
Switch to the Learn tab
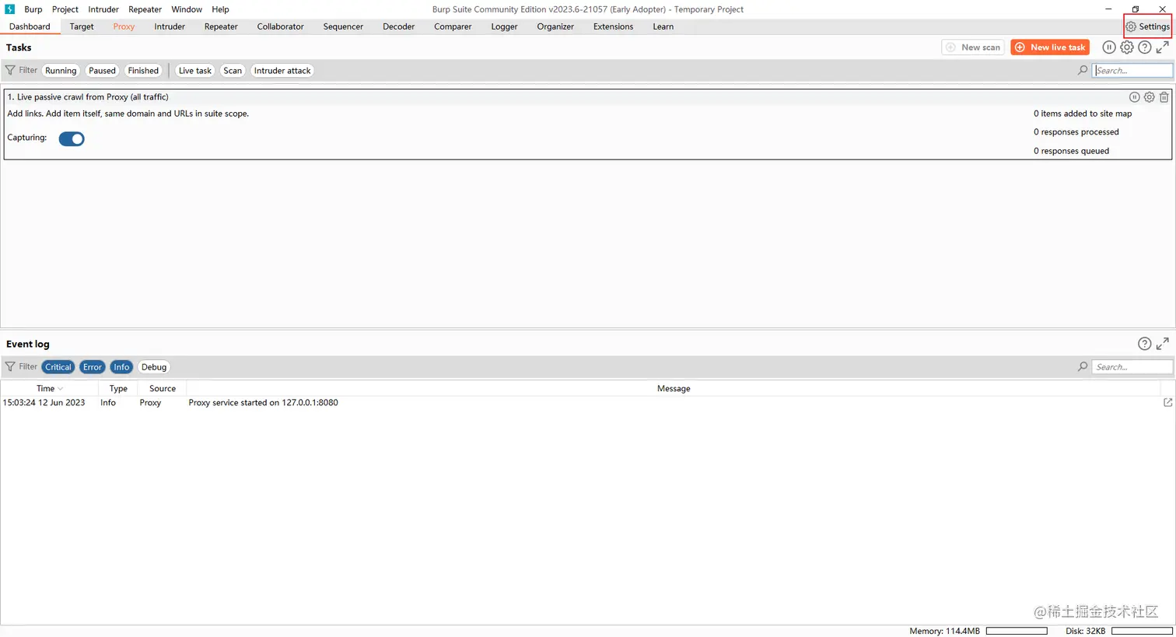[x=663, y=26]
